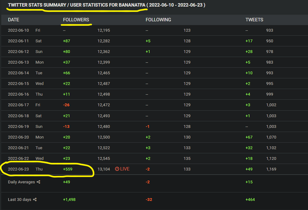The width and height of the screenshot is (308, 210).
Task: Click the +67 tweets change value
Action: coord(249,137)
